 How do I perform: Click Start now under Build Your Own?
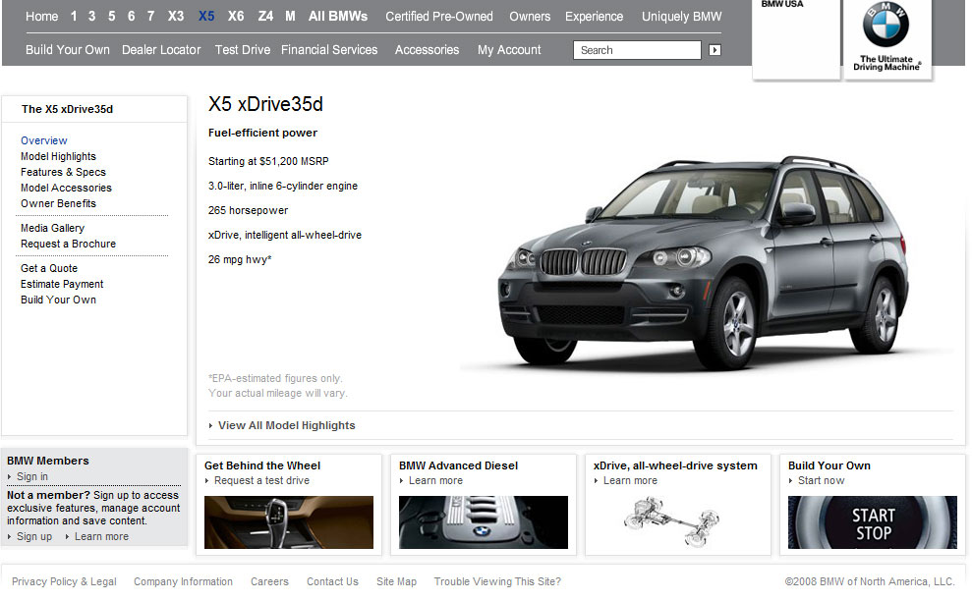tap(821, 480)
